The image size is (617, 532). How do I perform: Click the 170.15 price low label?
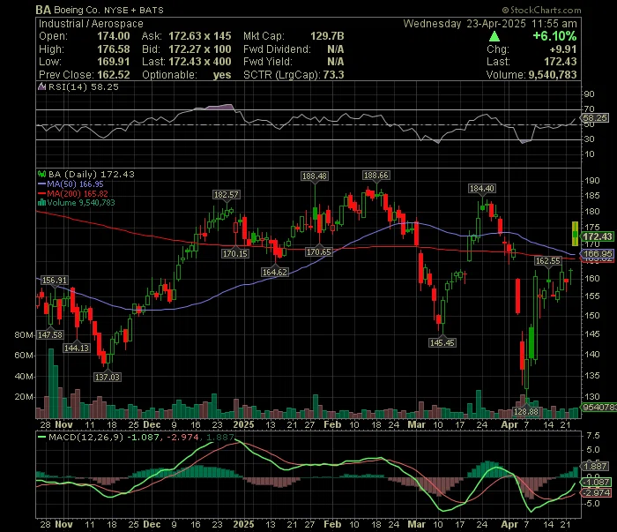pos(235,253)
